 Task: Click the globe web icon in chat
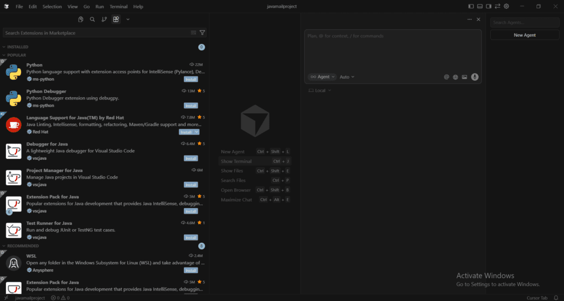point(455,77)
